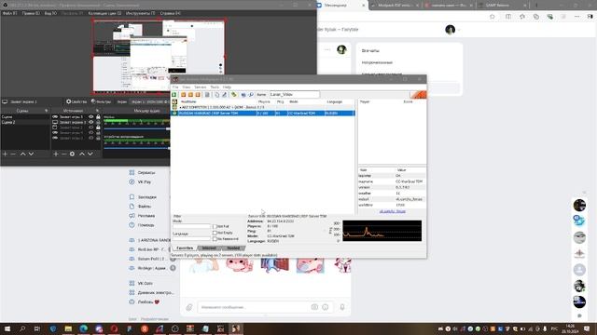Click the attach paperclip icon in VK message box
The image size is (597, 335).
click(189, 307)
